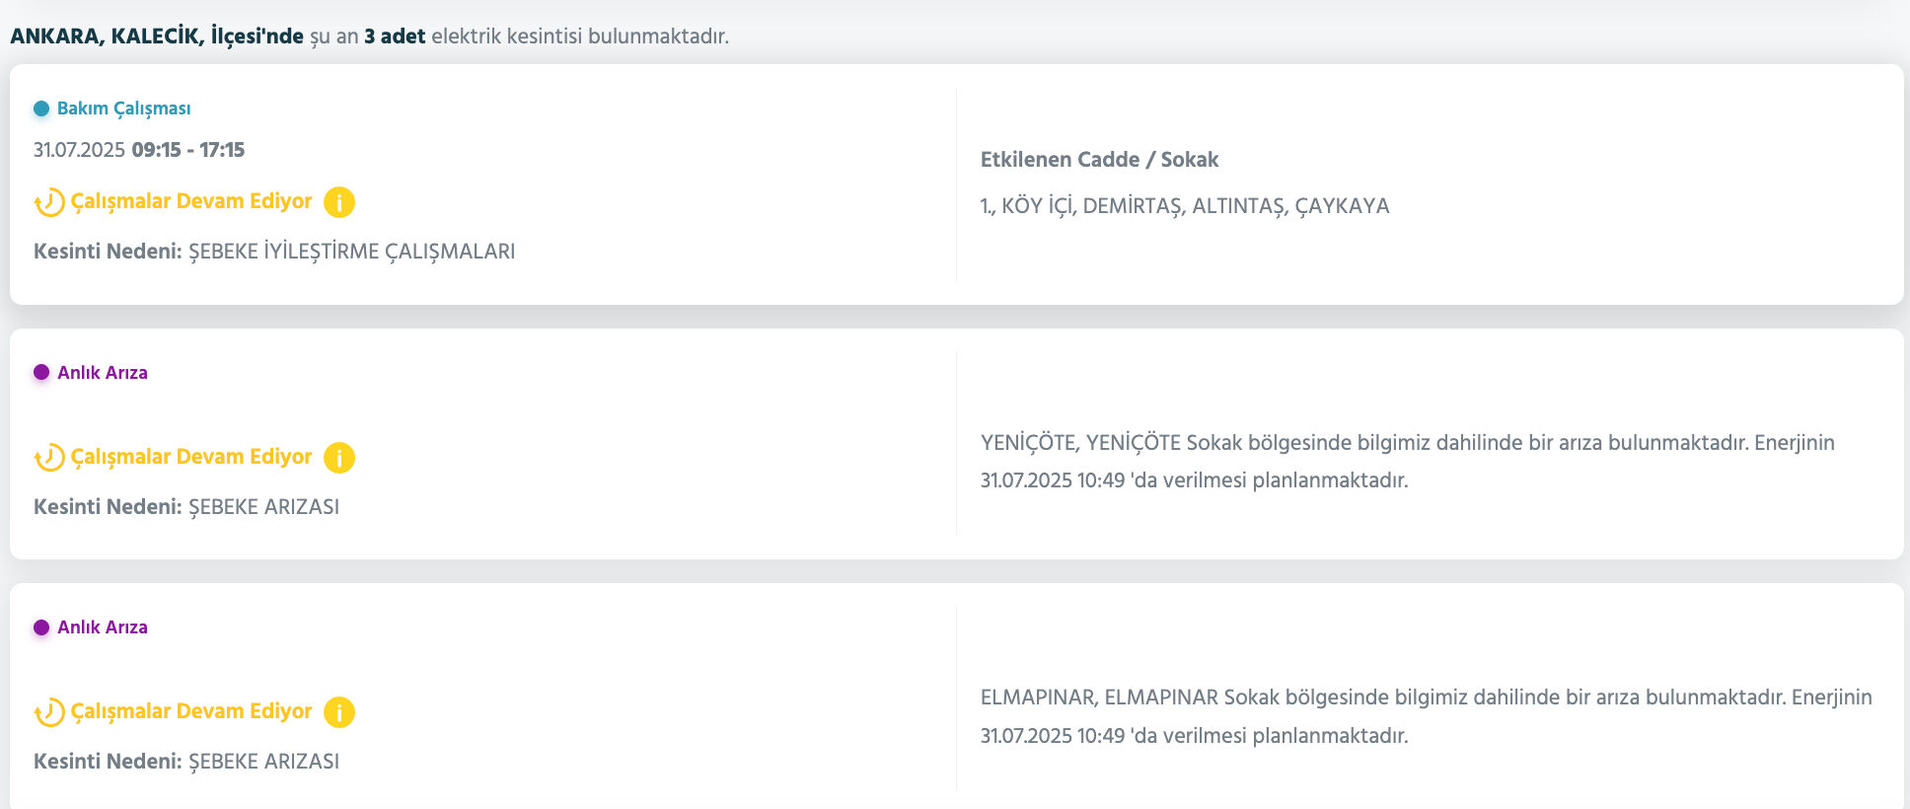Click the Etkilenen Cadde / Sokak heading
This screenshot has width=1910, height=809.
click(1099, 160)
